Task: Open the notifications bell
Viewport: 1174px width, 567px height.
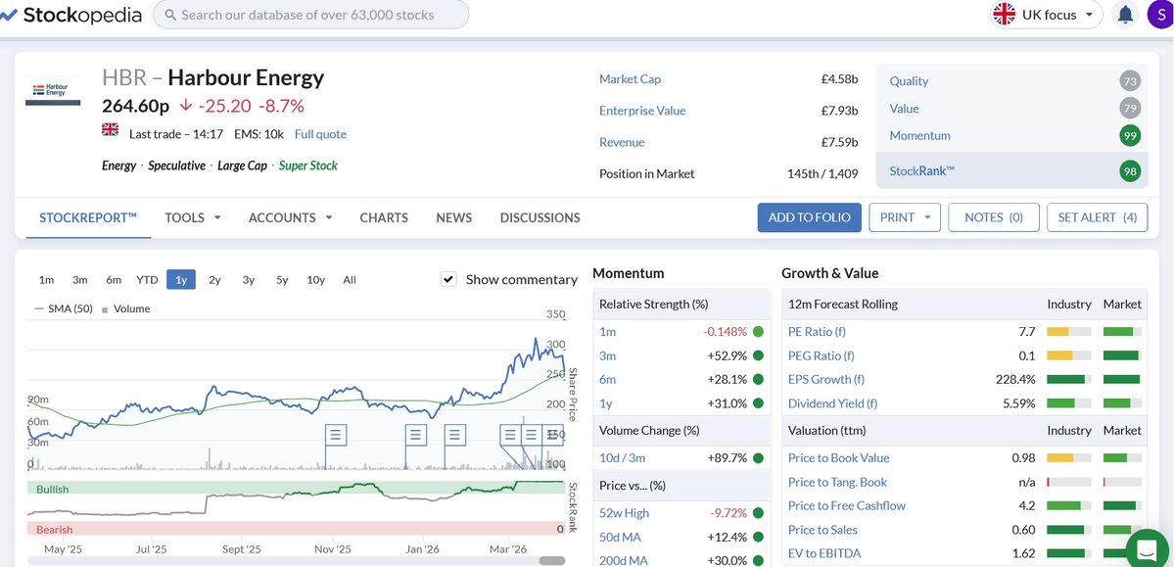Action: (1124, 14)
